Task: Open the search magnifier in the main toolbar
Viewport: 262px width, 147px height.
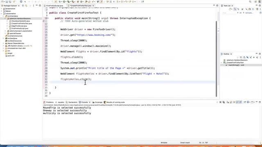Action: tap(250, 2)
